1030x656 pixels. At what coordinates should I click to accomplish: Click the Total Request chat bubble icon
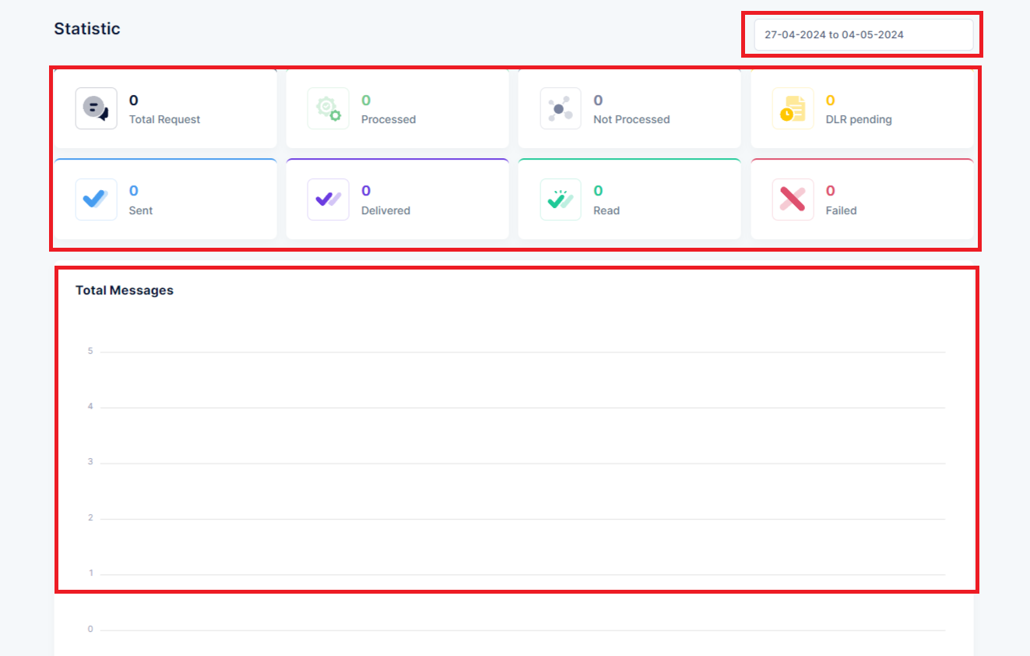coord(97,108)
